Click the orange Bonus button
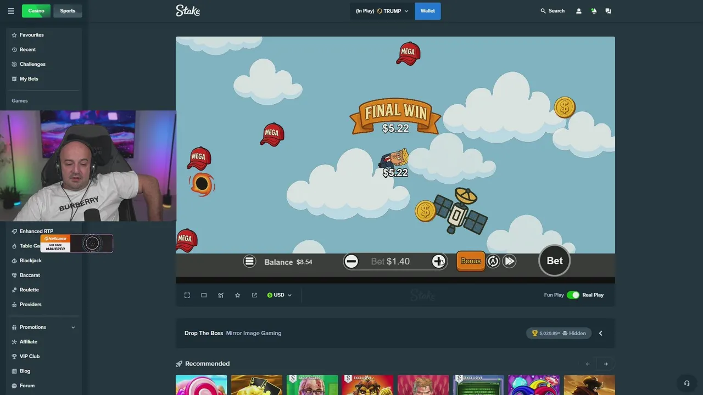 coord(471,261)
